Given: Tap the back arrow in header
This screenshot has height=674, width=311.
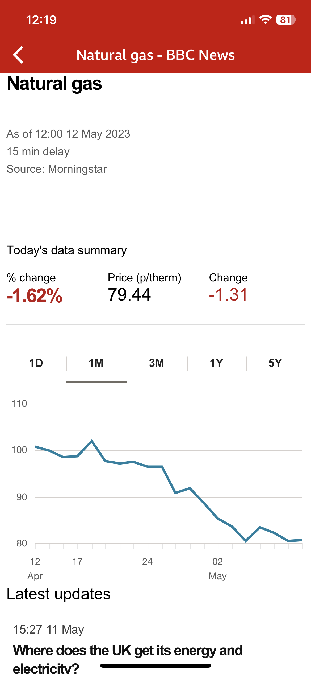Looking at the screenshot, I should click(18, 55).
